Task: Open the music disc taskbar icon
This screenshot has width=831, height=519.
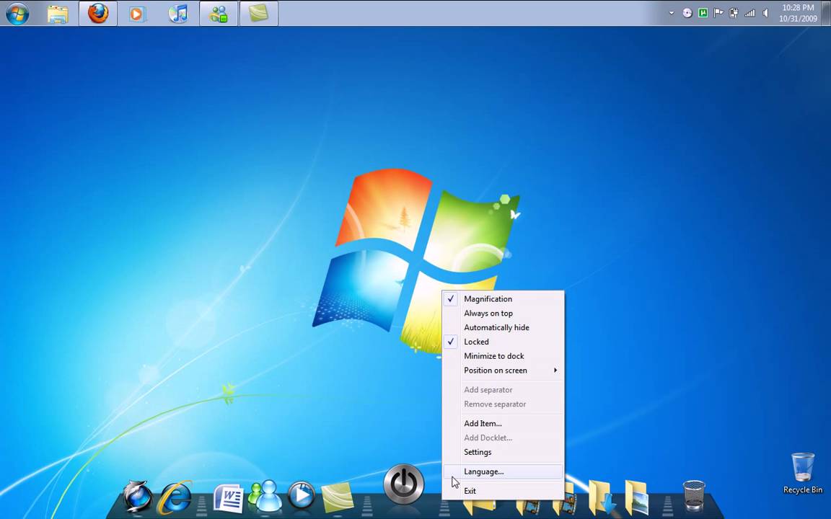Action: coord(178,13)
